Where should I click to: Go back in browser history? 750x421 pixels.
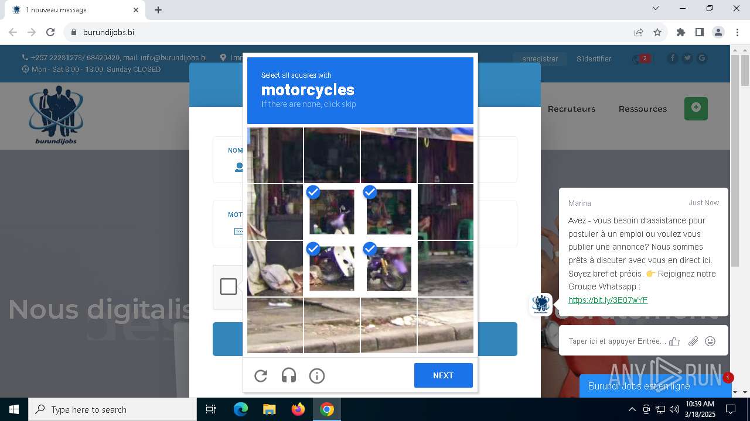13,32
